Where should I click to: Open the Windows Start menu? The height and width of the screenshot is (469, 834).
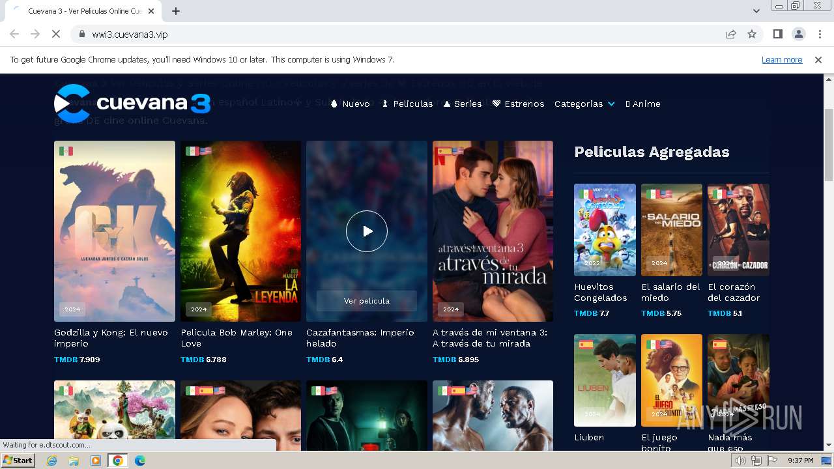coord(18,461)
